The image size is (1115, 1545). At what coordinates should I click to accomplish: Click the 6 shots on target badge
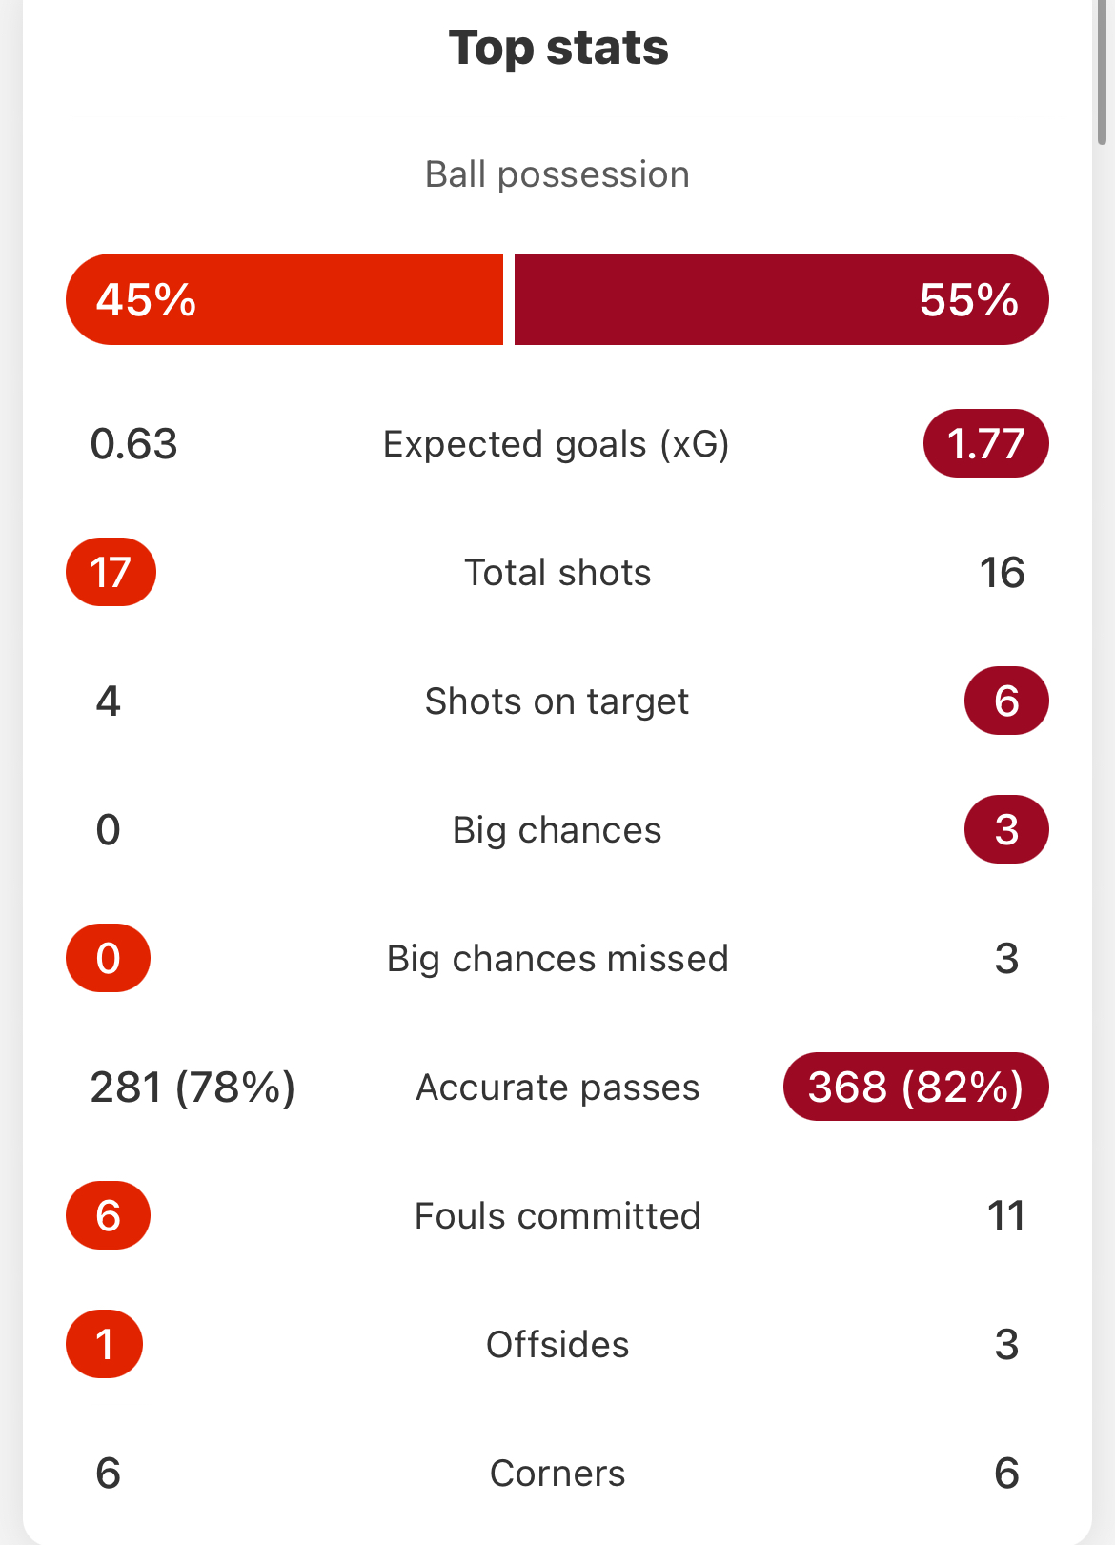(x=1006, y=701)
